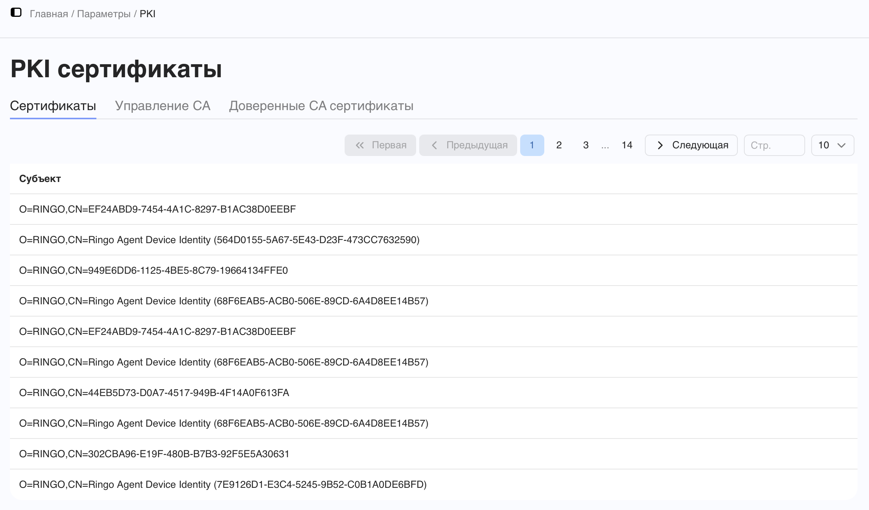
Task: Select row CN=302CBA96-E19F-480B-B7B3-92F5E5A30631
Action: (434, 454)
